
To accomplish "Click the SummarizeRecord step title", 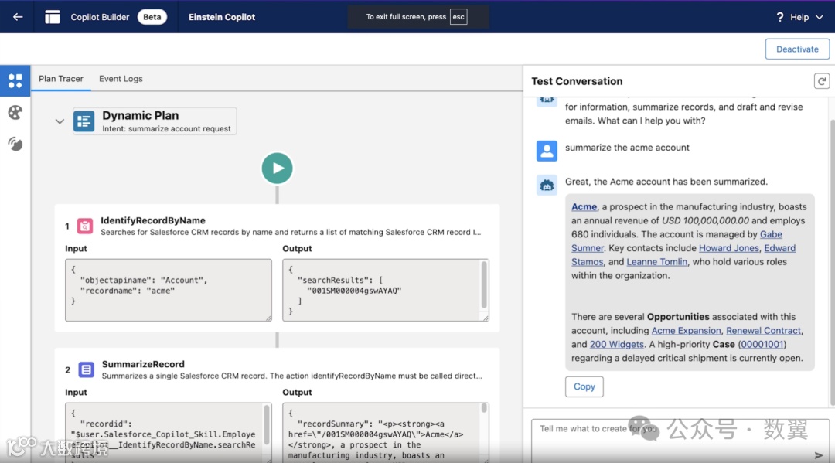I will [143, 364].
